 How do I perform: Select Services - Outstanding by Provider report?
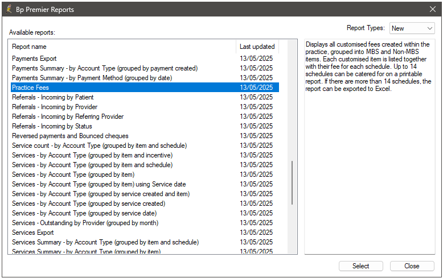[x=85, y=223]
